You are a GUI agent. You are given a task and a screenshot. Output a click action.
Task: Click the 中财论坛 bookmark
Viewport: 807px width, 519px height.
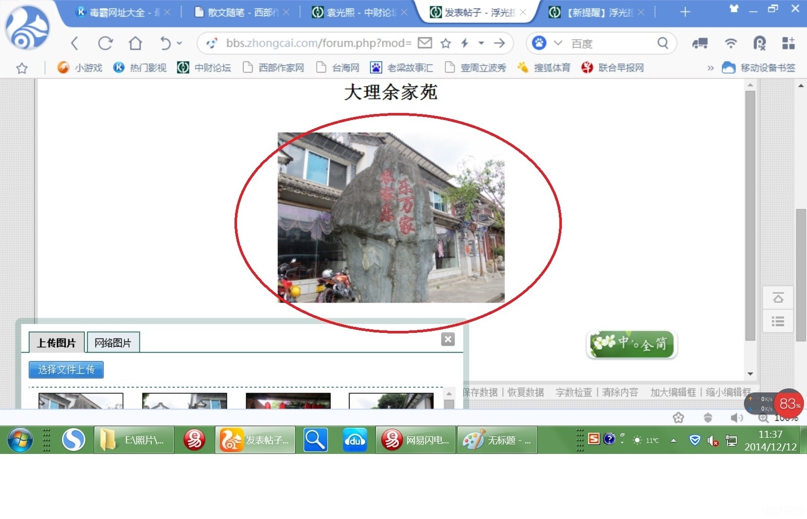click(x=205, y=68)
